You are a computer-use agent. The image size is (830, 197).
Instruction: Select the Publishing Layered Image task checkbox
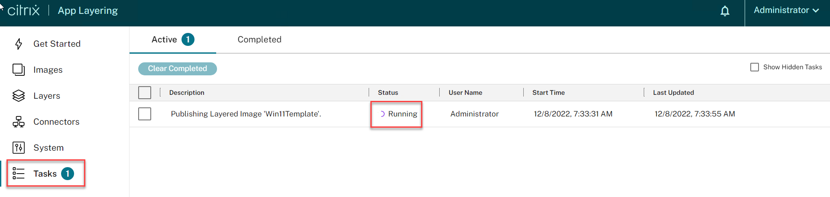pos(145,114)
